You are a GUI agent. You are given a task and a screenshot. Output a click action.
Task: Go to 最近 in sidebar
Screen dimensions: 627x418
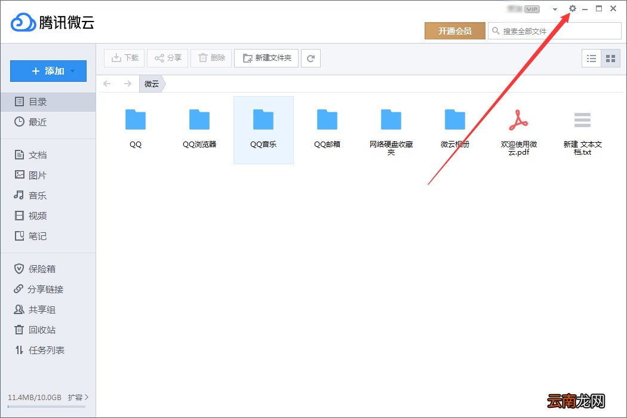pyautogui.click(x=37, y=122)
